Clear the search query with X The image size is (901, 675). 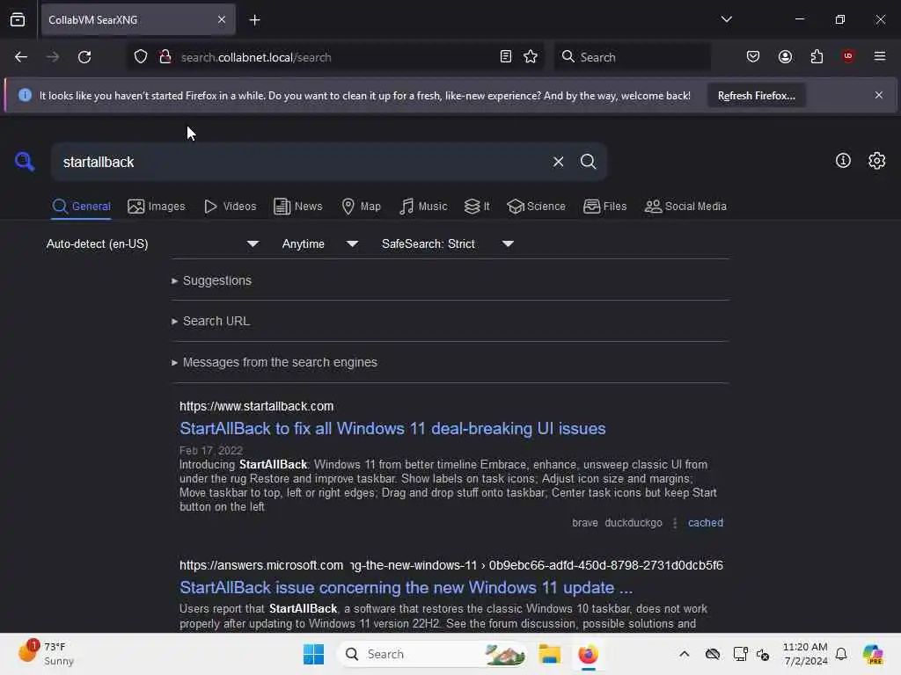558,162
